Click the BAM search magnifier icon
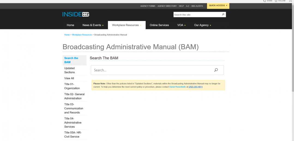The image size is (294, 141). pos(216,70)
